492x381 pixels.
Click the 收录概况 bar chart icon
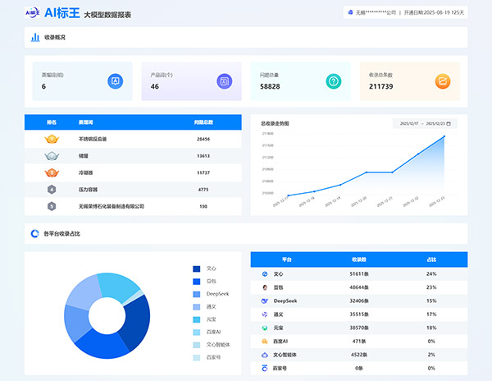pos(35,37)
